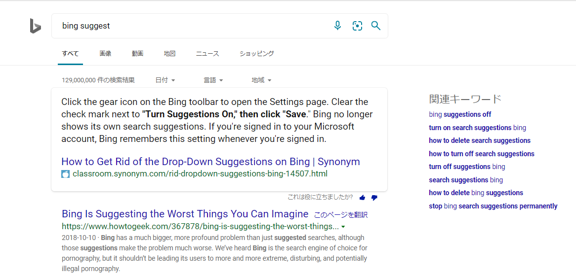Expand the howtogeek URL dropdown arrow
The image size is (576, 275).
tap(343, 226)
